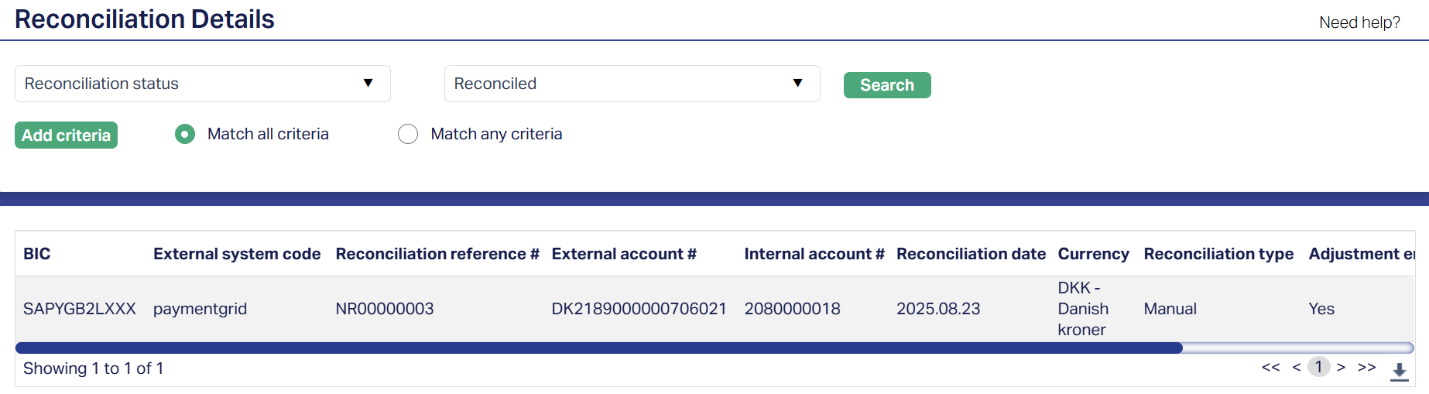Select Match any criteria option
The height and width of the screenshot is (394, 1429).
pyautogui.click(x=408, y=135)
